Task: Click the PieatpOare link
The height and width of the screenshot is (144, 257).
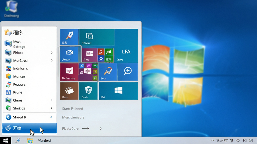Action: (70, 129)
